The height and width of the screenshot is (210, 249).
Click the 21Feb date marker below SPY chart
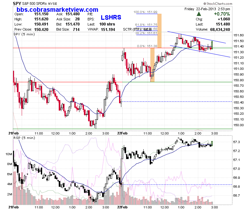click(13, 133)
